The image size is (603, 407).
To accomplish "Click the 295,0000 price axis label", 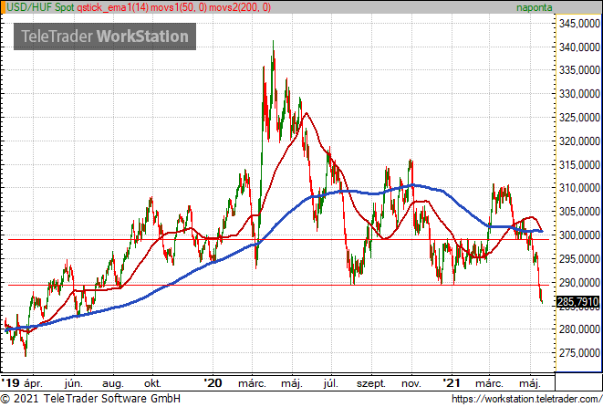I will tap(579, 259).
